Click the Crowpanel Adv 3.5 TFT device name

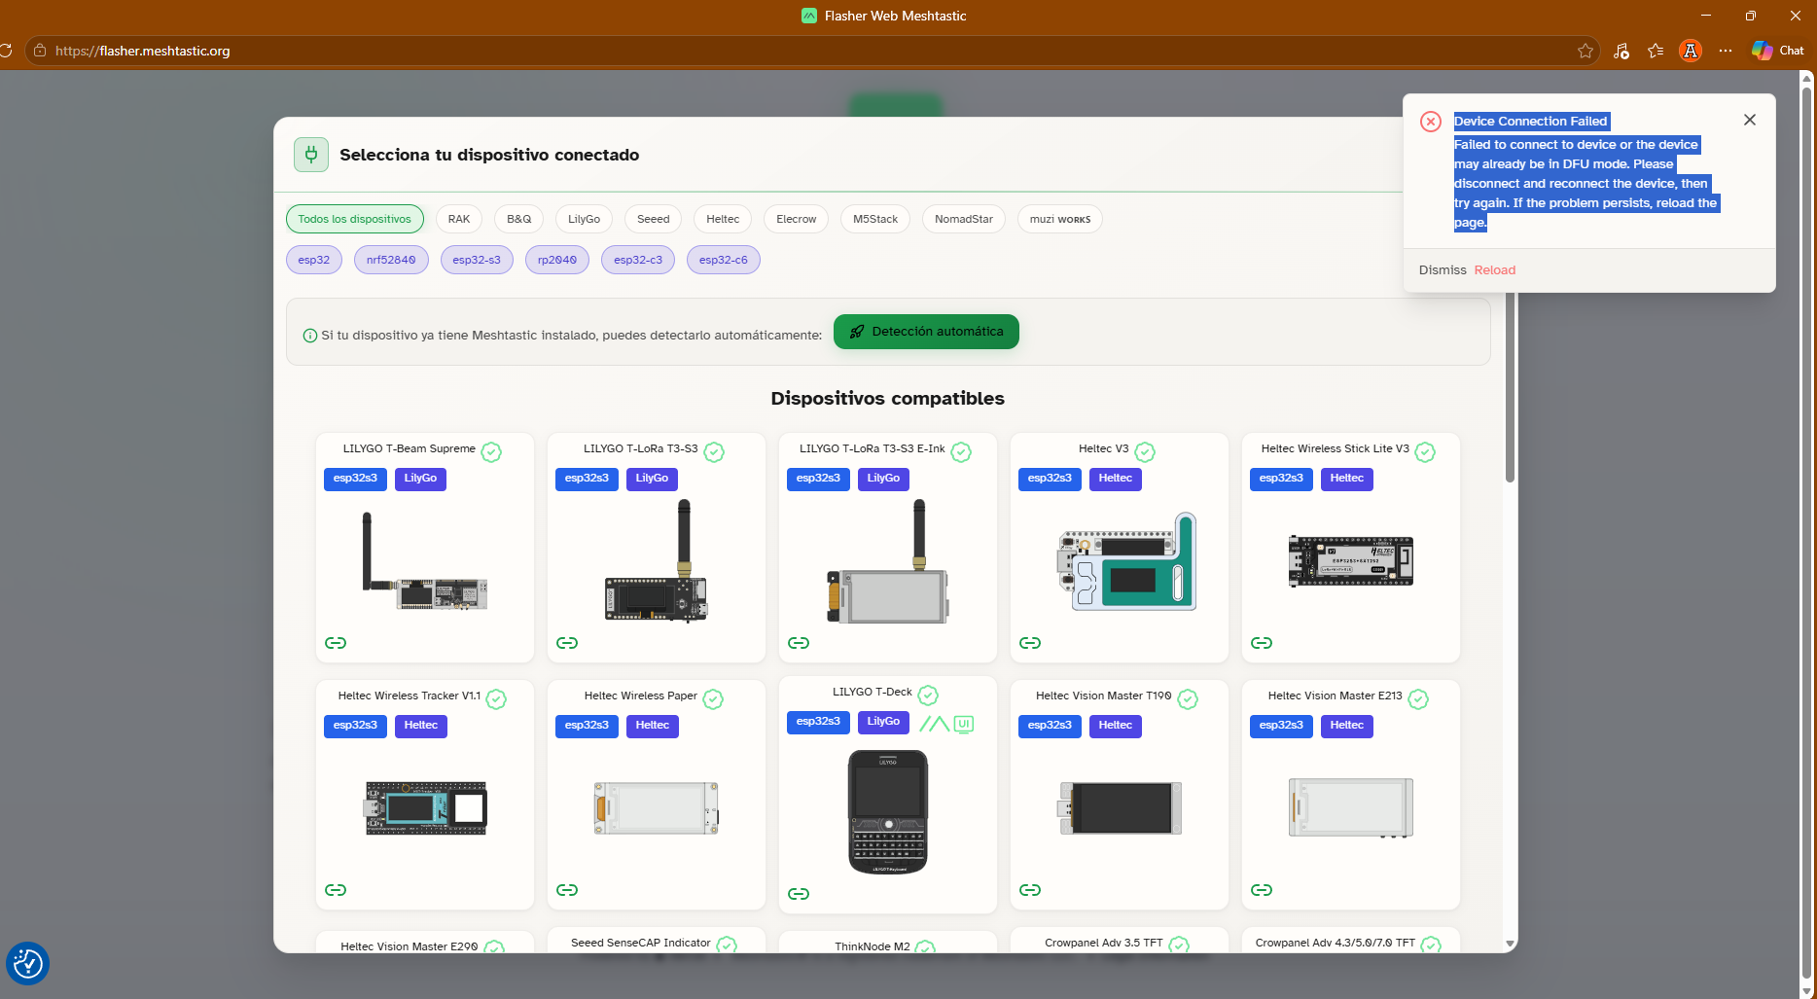1104,943
